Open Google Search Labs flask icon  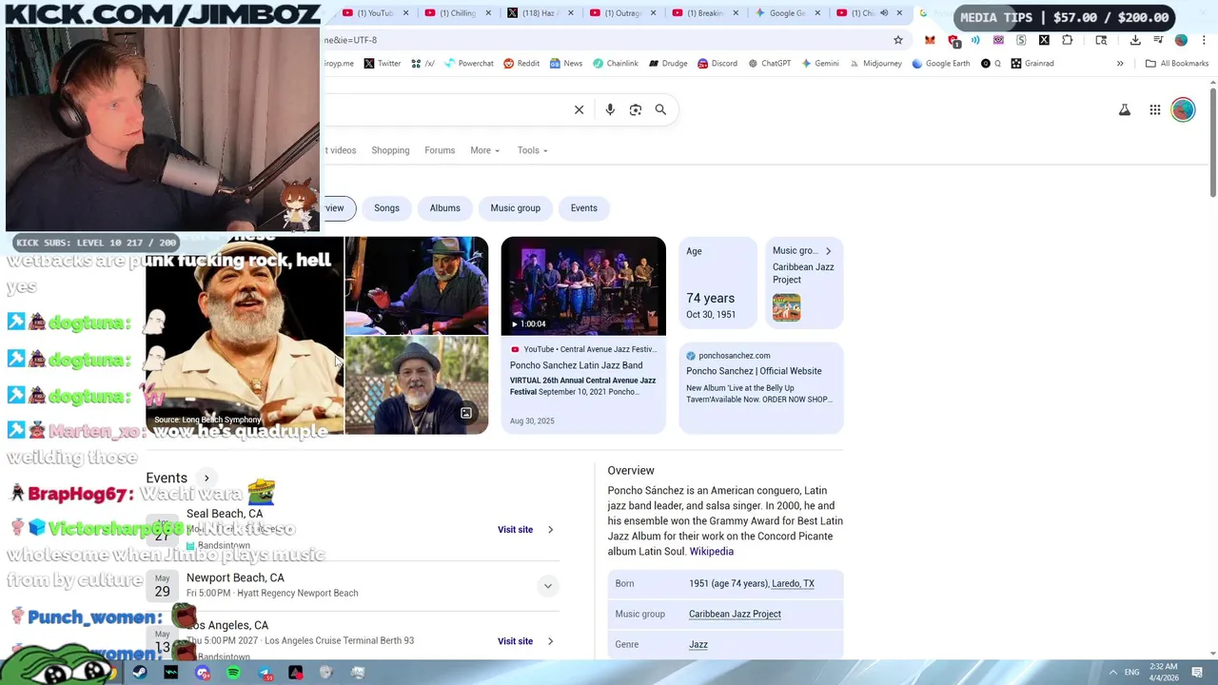(x=1125, y=110)
